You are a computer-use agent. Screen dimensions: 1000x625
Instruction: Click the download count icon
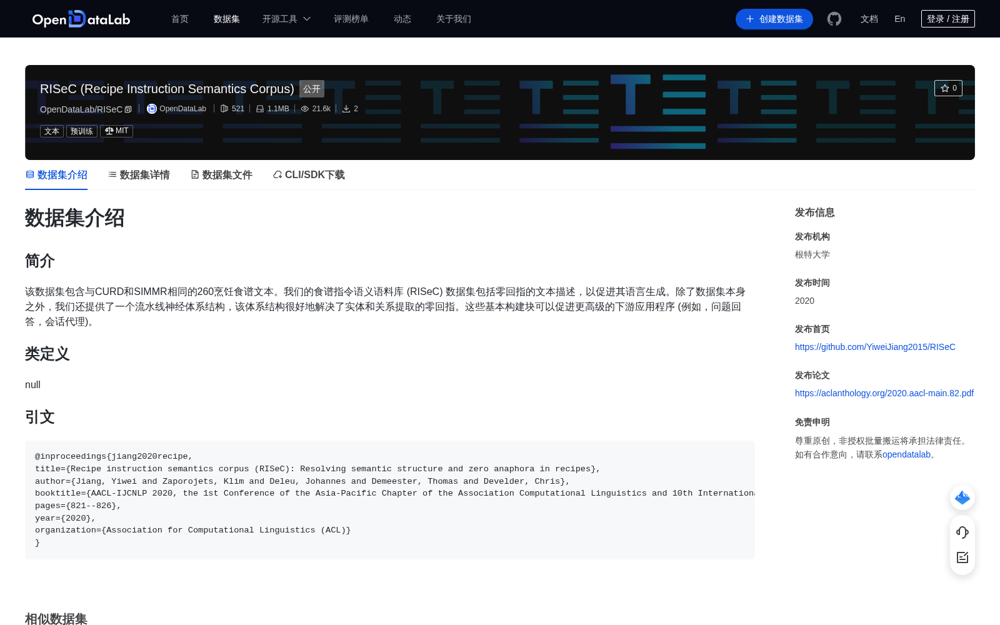[346, 109]
